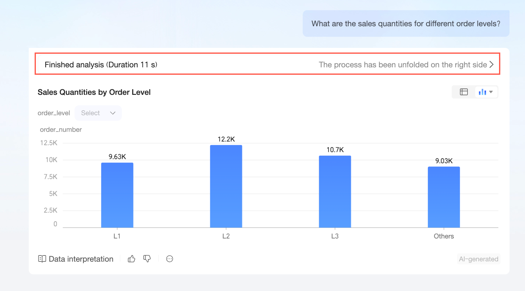Click the 12.2K data label

226,139
